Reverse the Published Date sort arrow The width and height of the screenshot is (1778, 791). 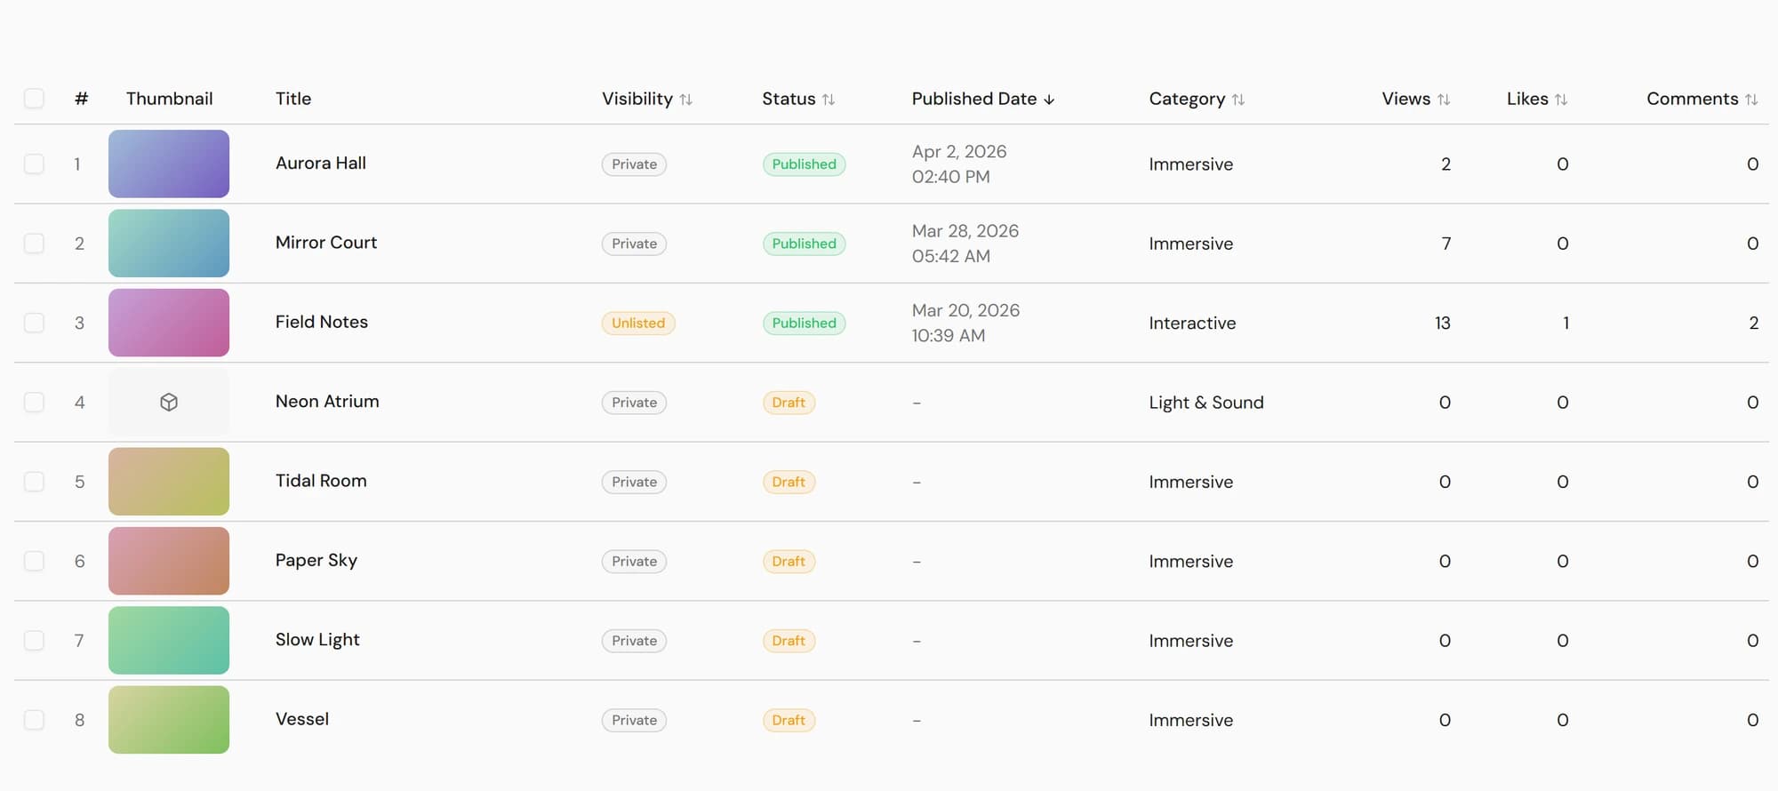pos(1049,100)
